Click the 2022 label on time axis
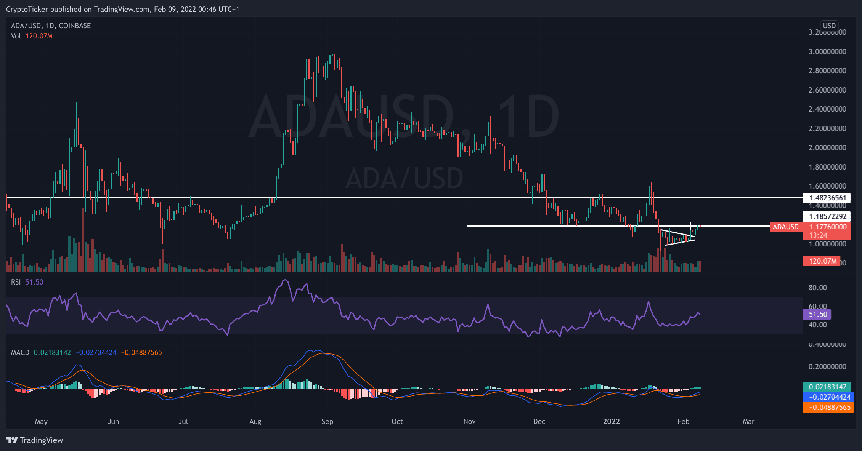 (611, 421)
